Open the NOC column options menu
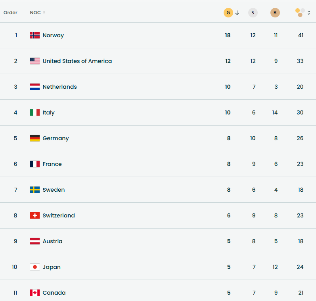The height and width of the screenshot is (301, 316). pyautogui.click(x=44, y=13)
